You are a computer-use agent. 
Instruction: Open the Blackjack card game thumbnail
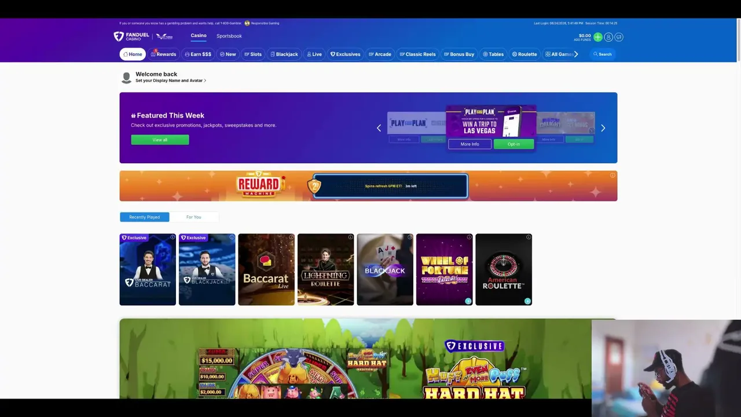pyautogui.click(x=385, y=269)
